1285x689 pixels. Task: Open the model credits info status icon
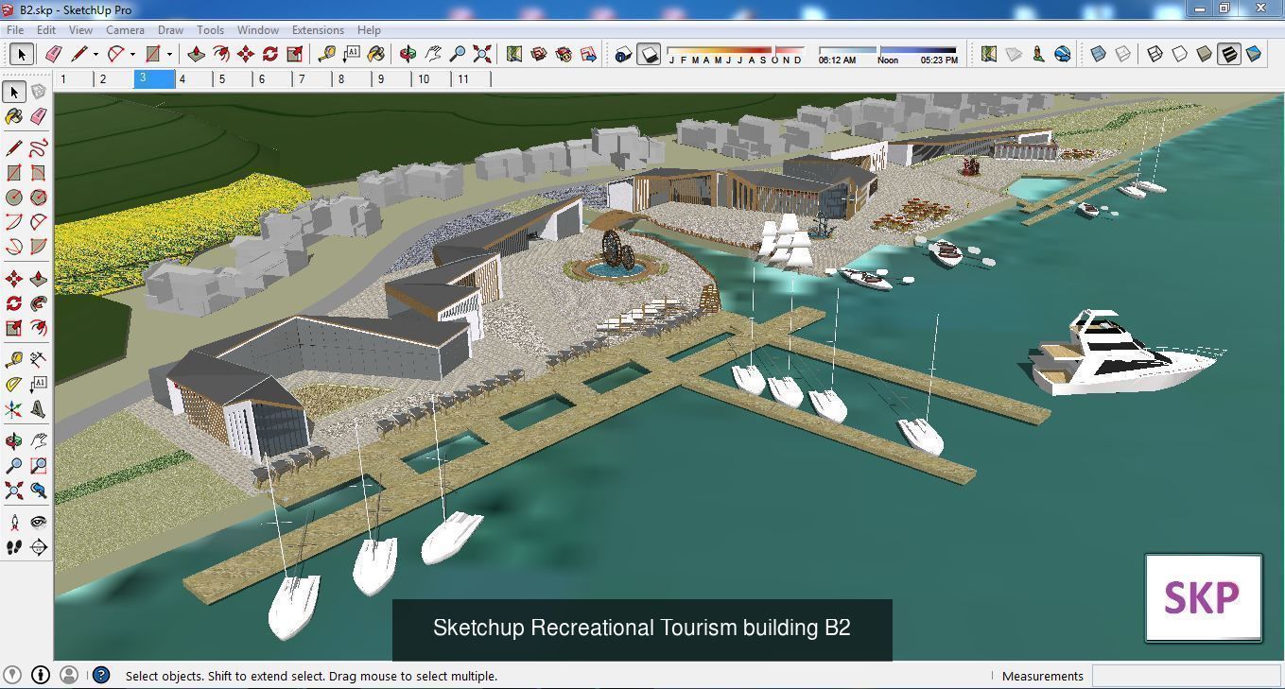coord(41,675)
